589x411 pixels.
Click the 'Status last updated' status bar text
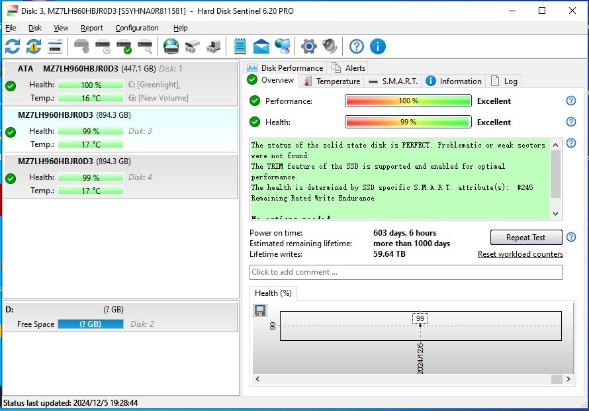[x=70, y=403]
